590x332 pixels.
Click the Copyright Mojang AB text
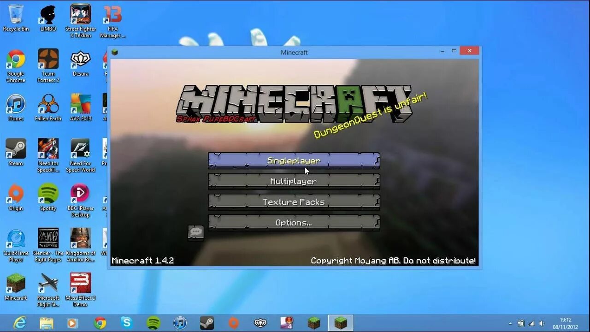[x=393, y=261]
